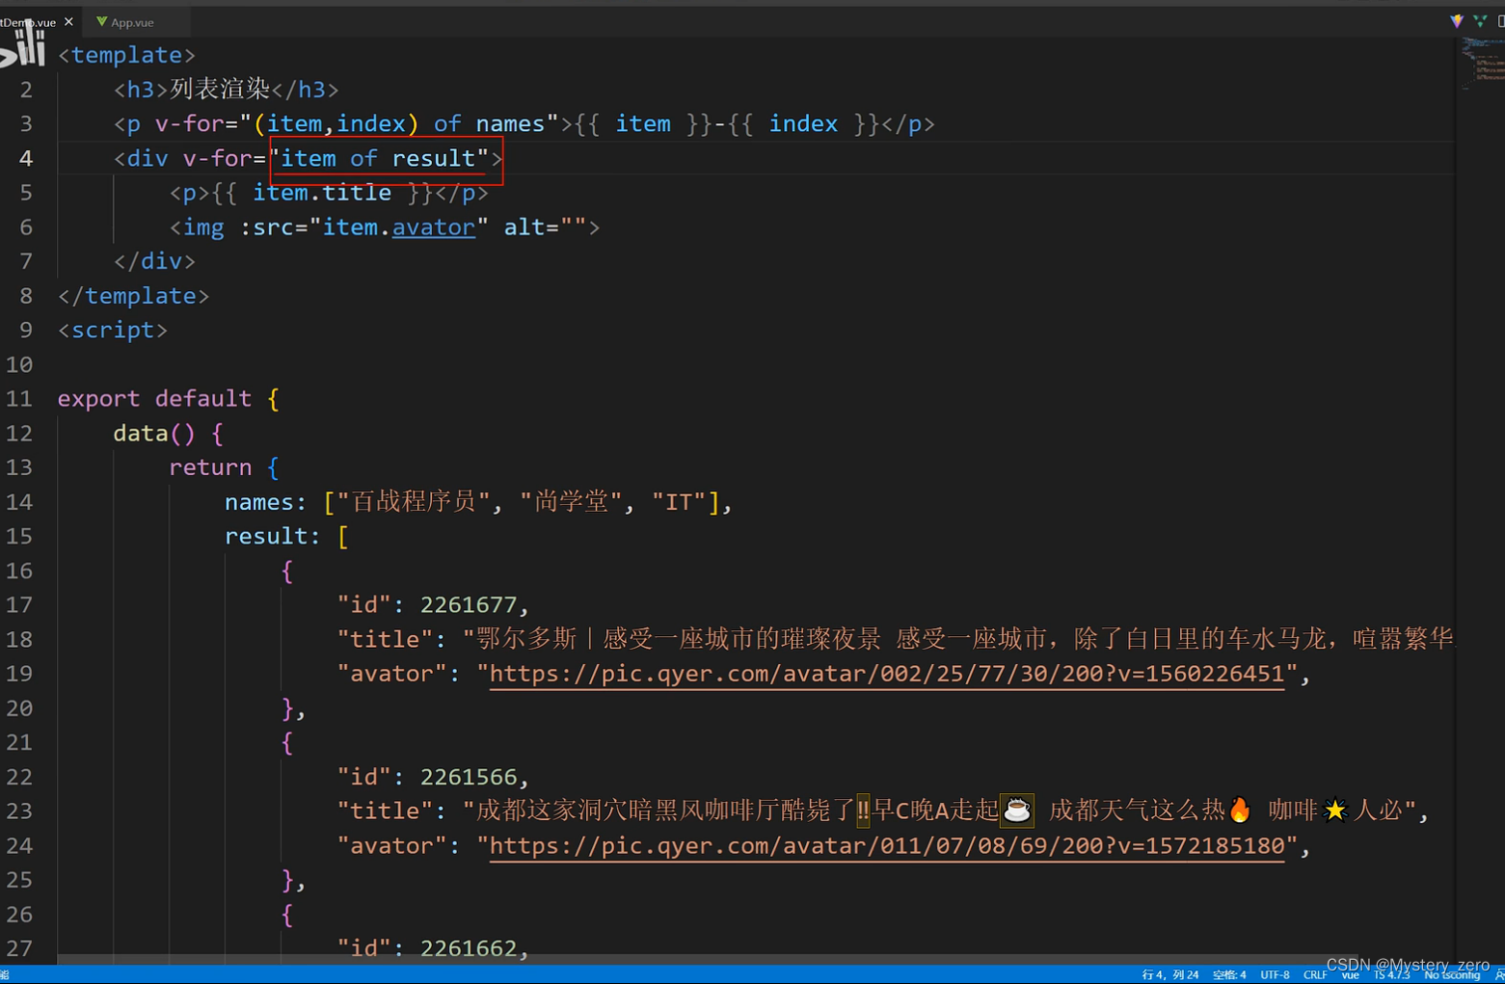Click the fire emoji in line 23
Screen dimensions: 1505x984
pyautogui.click(x=1240, y=811)
